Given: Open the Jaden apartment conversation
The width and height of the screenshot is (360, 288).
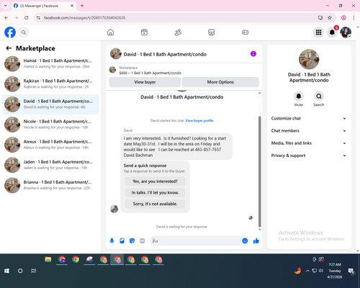Looking at the screenshot, I should pos(50,165).
